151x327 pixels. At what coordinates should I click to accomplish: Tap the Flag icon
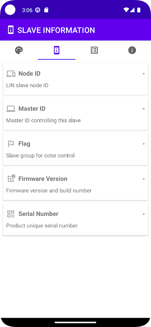11,144
